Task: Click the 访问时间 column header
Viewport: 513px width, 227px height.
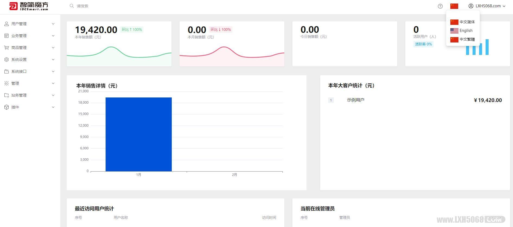Action: (x=269, y=218)
